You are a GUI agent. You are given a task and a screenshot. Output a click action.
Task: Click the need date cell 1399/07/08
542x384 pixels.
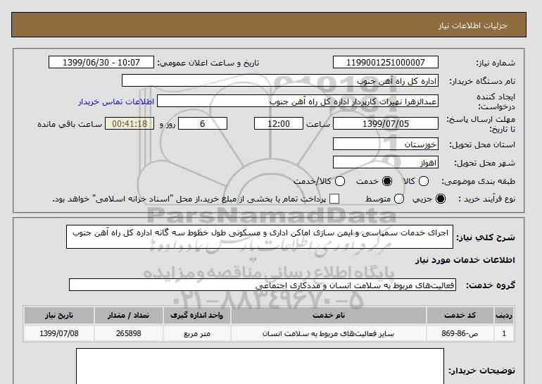(59, 333)
